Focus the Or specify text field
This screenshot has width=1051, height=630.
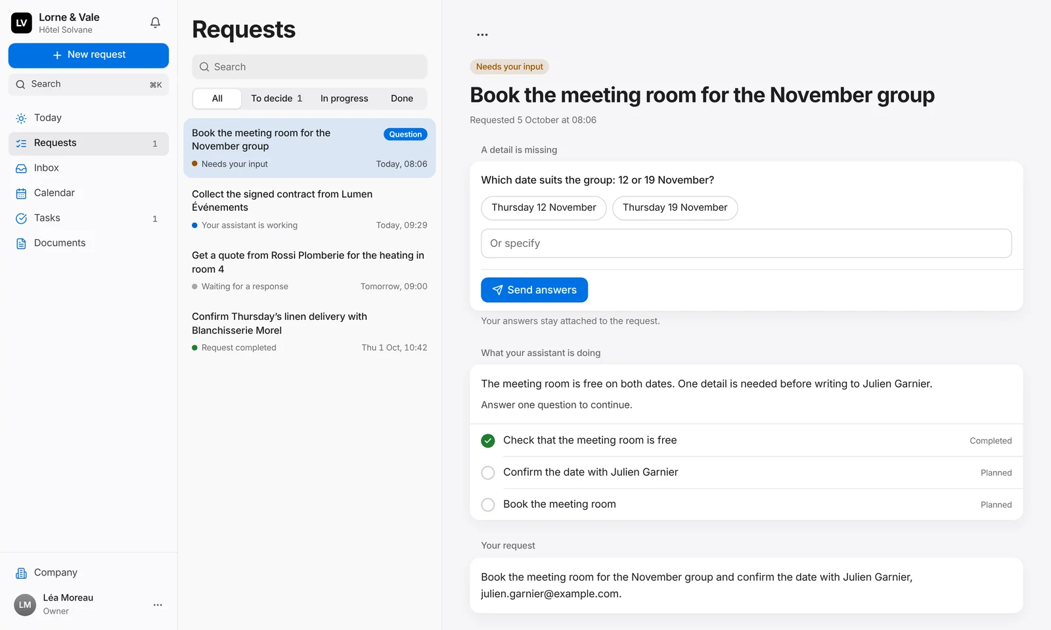746,243
